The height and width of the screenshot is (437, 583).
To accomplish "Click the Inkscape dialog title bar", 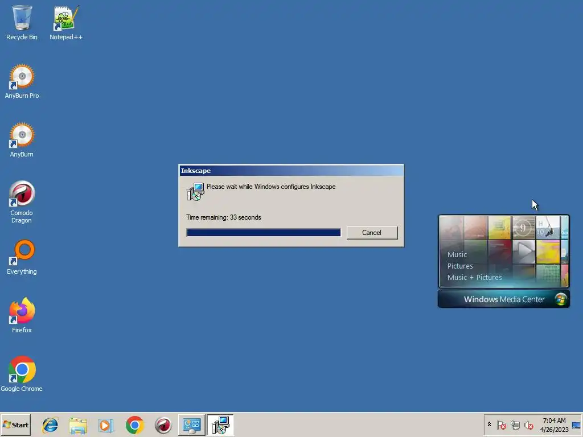I will (x=291, y=171).
